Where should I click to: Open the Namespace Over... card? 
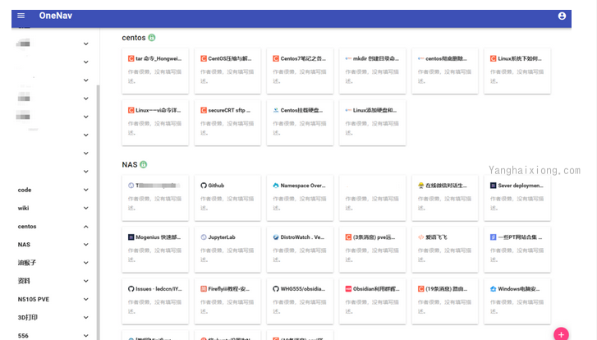300,198
